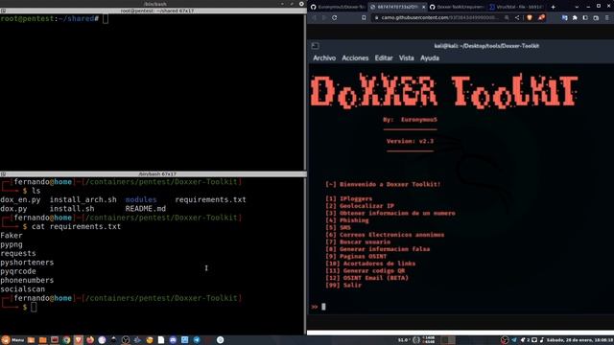Open Ayuda menu in Kali terminal image
614x345 pixels.
[x=430, y=57]
